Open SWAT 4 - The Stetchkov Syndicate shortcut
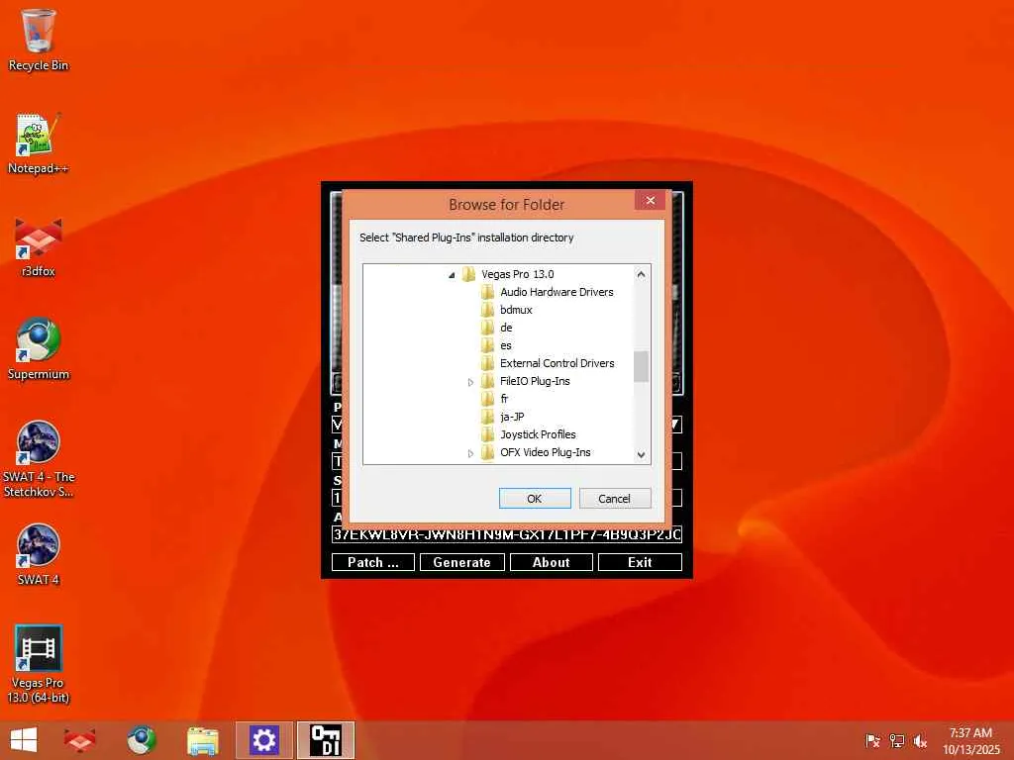Image resolution: width=1014 pixels, height=760 pixels. click(x=39, y=459)
